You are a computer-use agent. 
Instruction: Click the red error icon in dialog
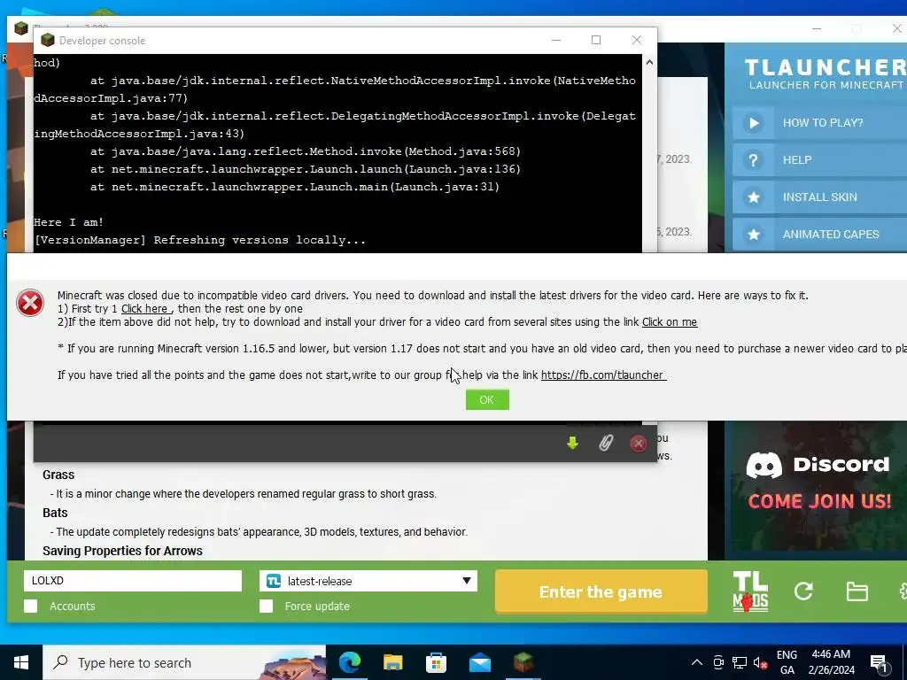pos(30,303)
